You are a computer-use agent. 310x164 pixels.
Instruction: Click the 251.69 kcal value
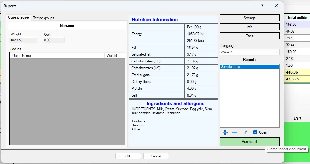pos(201,41)
